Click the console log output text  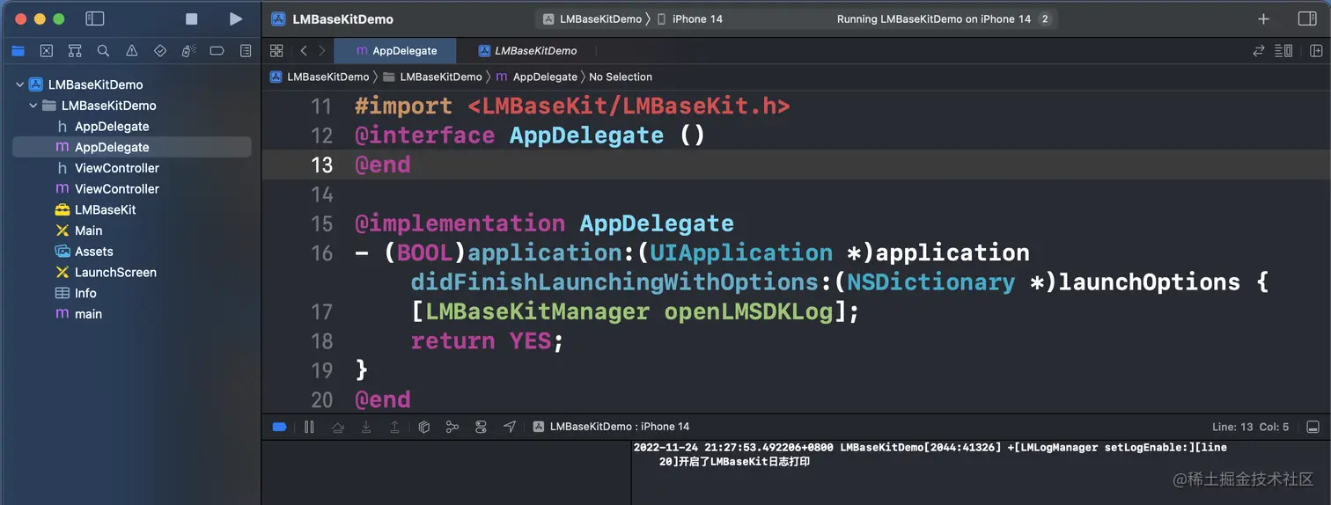coord(930,454)
